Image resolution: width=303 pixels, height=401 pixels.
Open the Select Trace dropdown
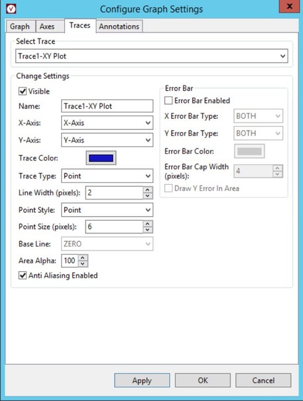point(151,56)
